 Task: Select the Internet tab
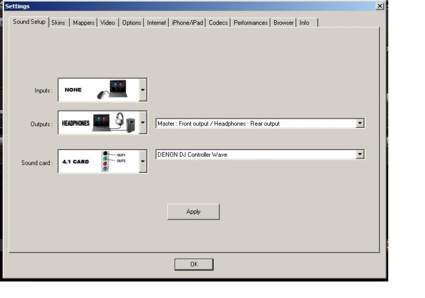[156, 23]
